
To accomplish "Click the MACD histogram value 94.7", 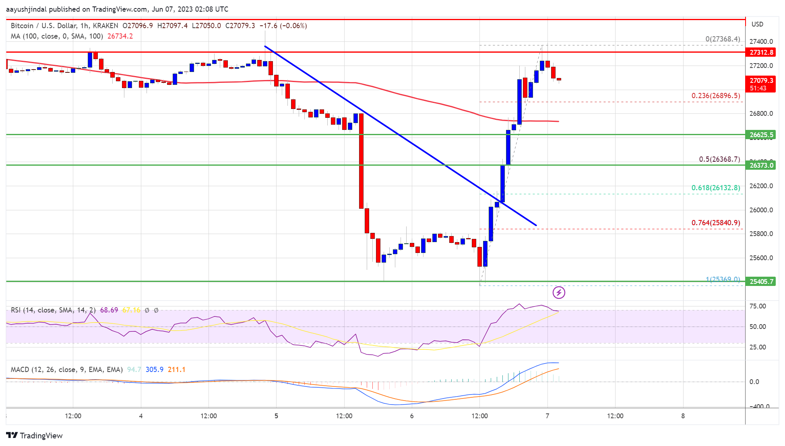I will coord(134,370).
